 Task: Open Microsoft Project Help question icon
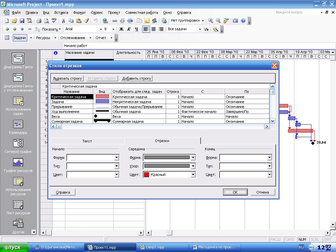coord(243,21)
